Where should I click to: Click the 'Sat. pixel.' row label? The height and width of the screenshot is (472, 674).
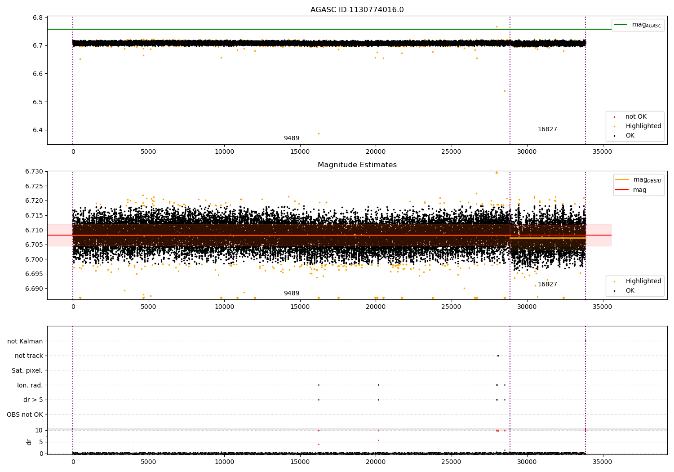[27, 371]
